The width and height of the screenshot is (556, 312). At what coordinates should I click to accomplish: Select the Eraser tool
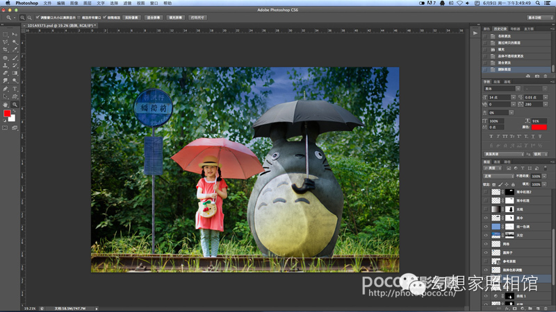6,73
